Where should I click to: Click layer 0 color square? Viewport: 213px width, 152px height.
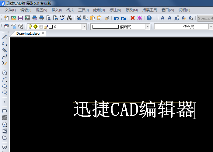[x=51, y=27]
